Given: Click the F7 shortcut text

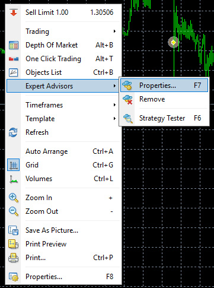Looking at the screenshot, I should point(197,86).
